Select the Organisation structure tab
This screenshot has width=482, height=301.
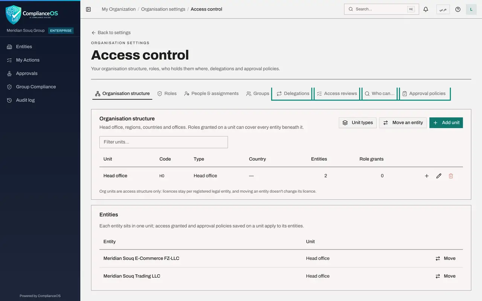tap(122, 93)
